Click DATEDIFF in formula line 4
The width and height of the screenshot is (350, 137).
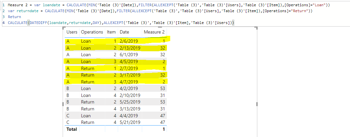(38, 23)
